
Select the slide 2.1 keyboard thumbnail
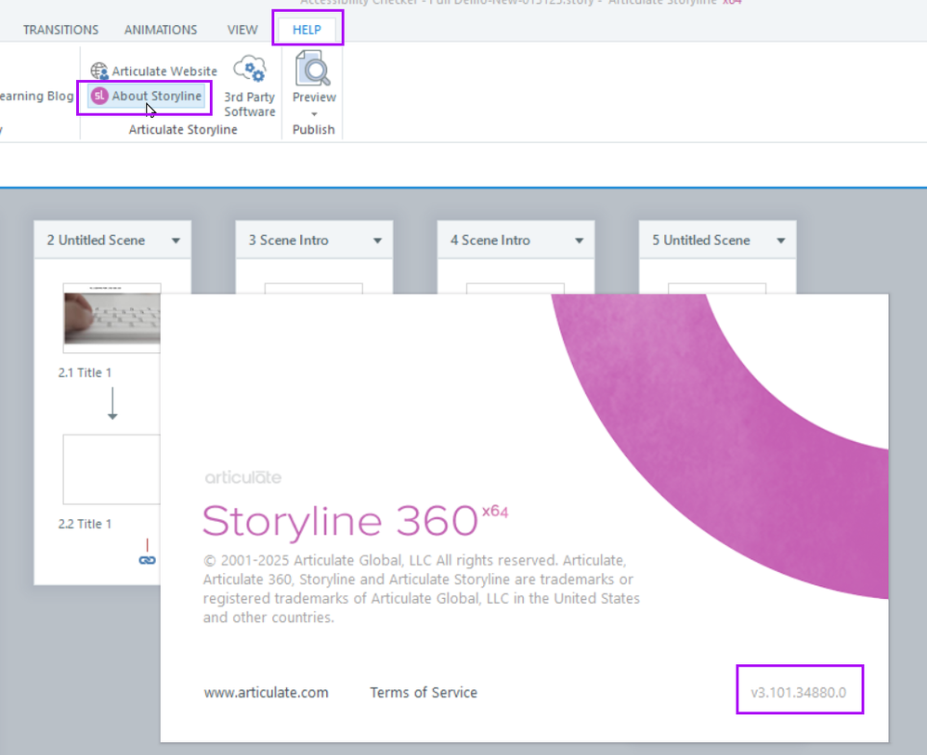[111, 317]
